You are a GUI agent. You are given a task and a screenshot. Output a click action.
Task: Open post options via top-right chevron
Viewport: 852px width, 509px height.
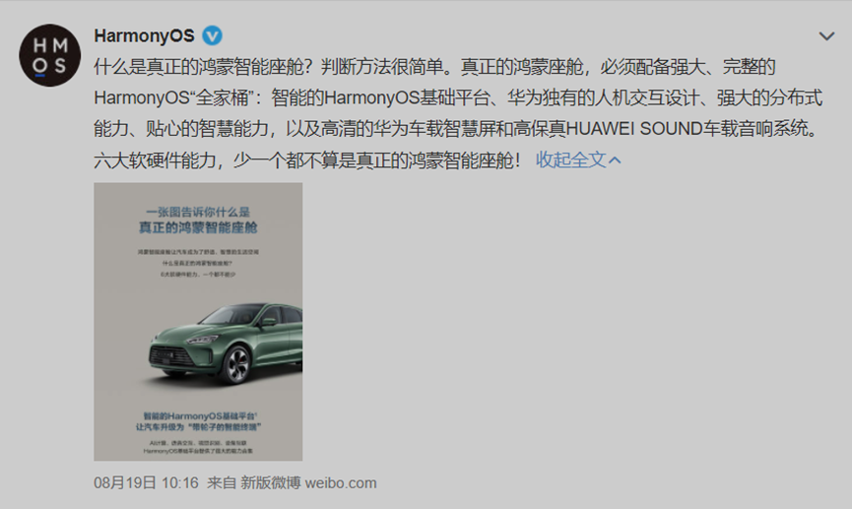click(x=826, y=36)
